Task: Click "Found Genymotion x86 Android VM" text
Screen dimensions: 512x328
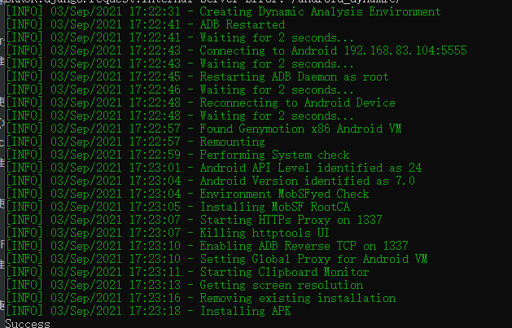Action: point(300,129)
